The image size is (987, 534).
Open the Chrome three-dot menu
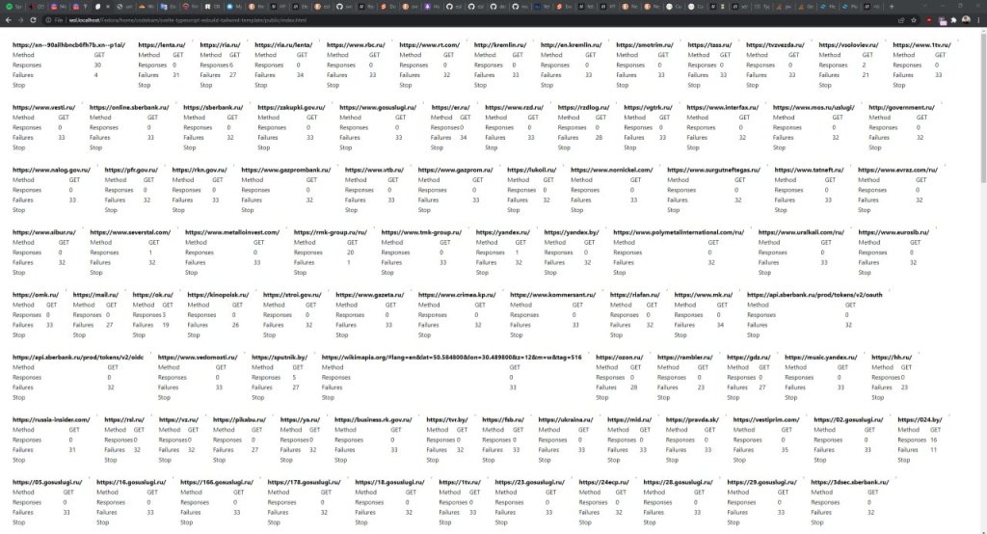click(977, 19)
